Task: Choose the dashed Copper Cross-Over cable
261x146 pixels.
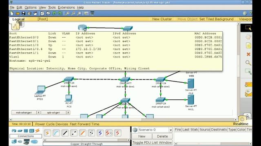Action: 74,133
